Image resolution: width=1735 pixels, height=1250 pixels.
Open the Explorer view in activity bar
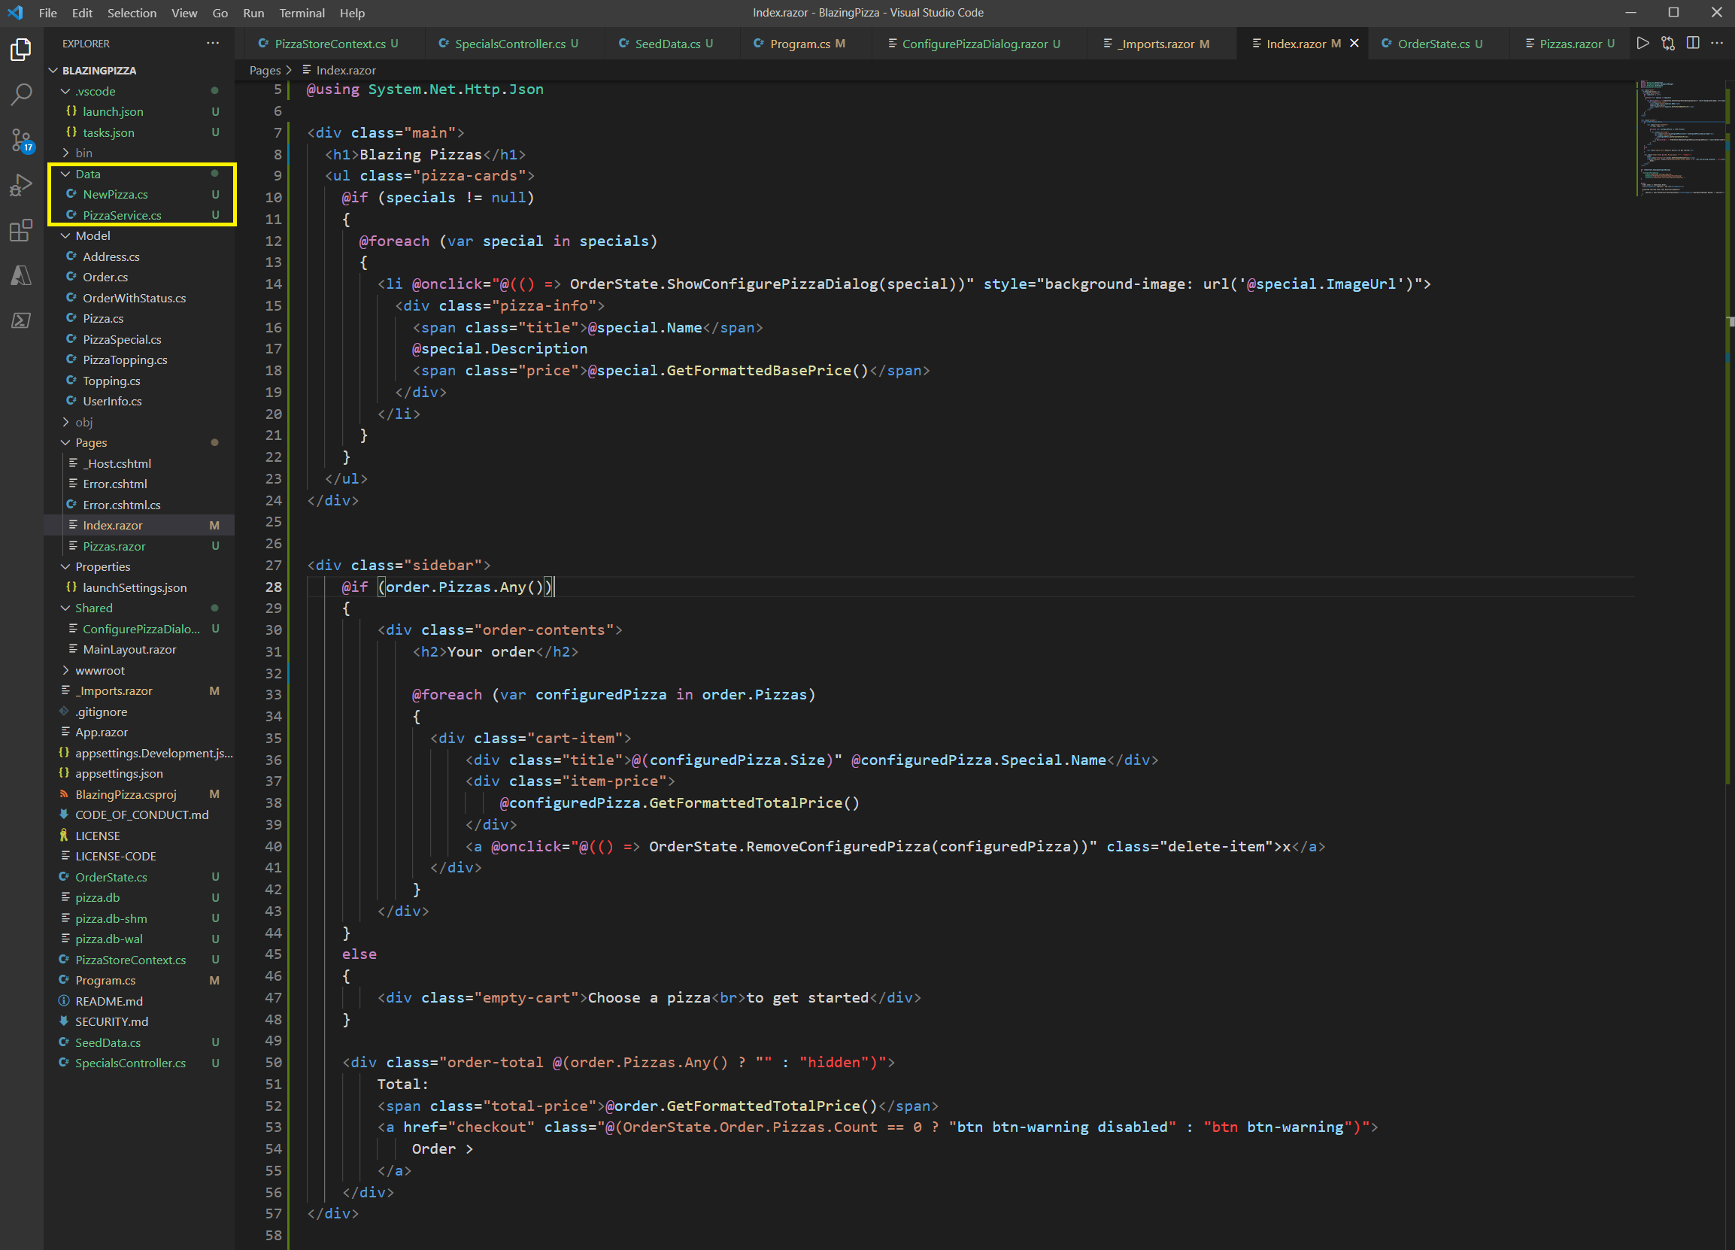(20, 50)
